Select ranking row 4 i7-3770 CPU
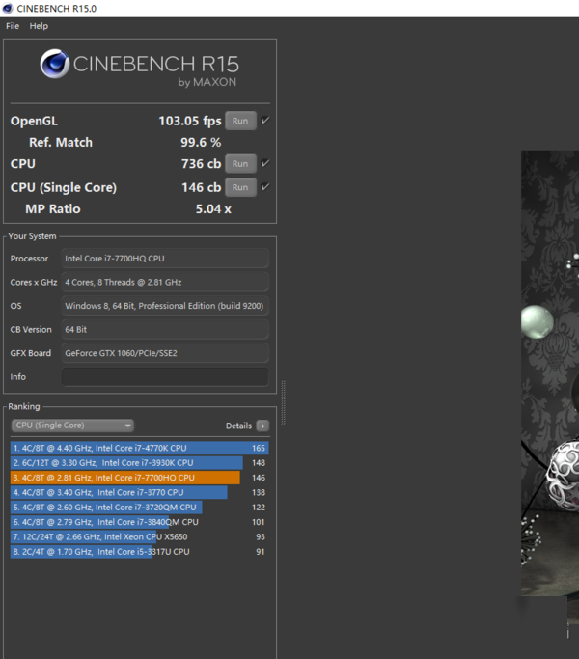Viewport: 579px width, 659px height. [x=140, y=492]
